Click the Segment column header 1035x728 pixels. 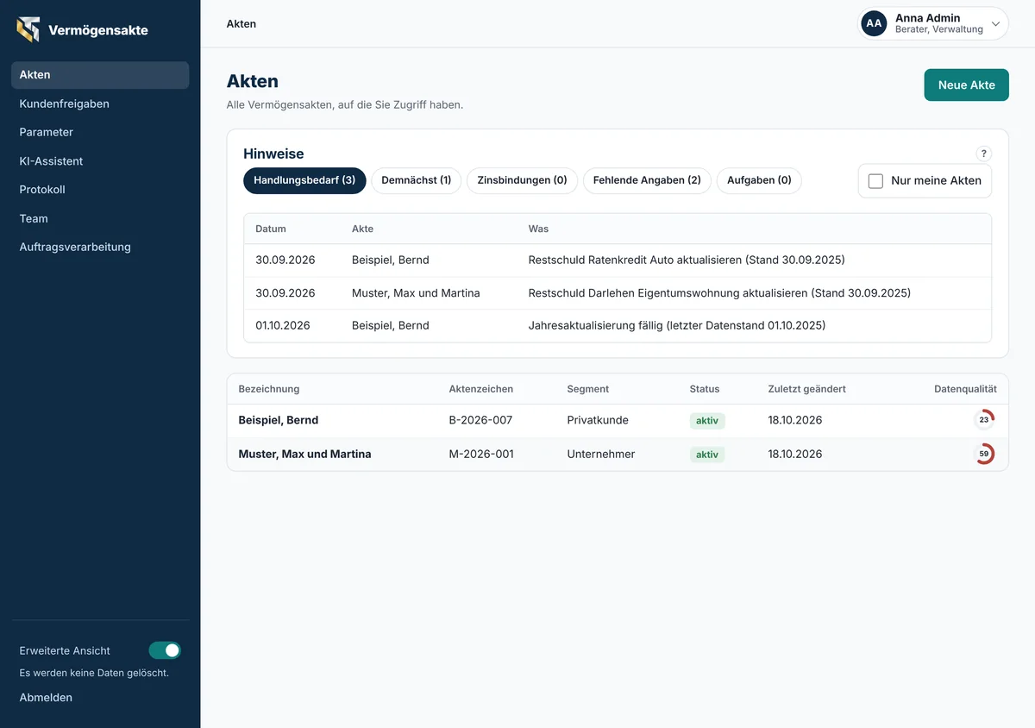(588, 389)
